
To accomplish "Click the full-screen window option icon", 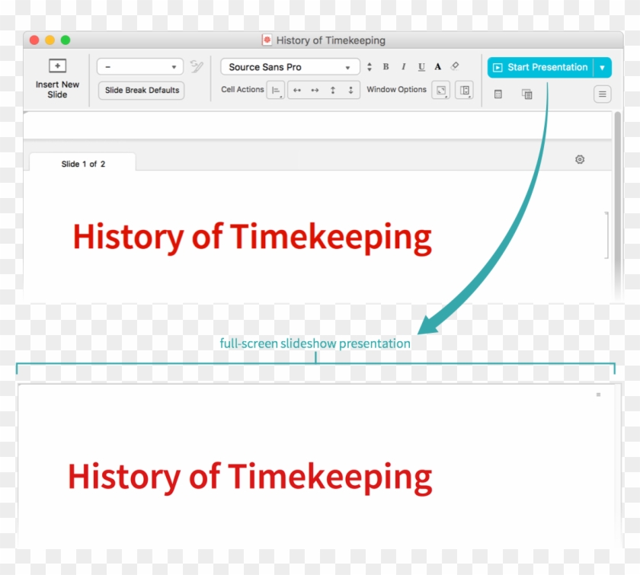I will (440, 90).
